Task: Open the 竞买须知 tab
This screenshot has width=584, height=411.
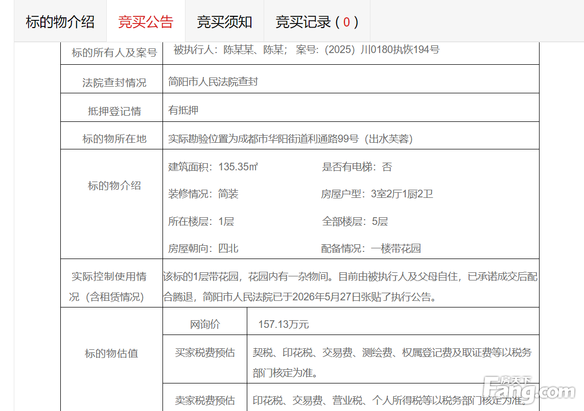Action: pos(224,21)
